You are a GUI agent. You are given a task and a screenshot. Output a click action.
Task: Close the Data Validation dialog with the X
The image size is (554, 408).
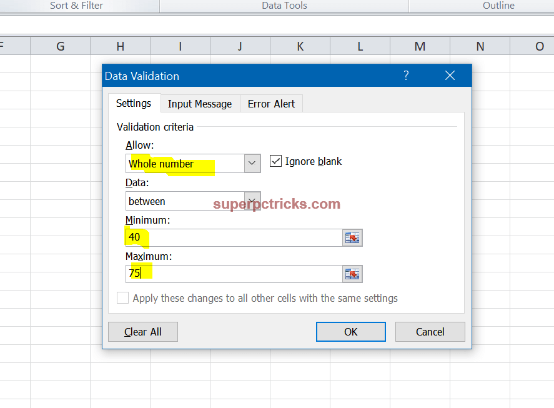(x=450, y=75)
